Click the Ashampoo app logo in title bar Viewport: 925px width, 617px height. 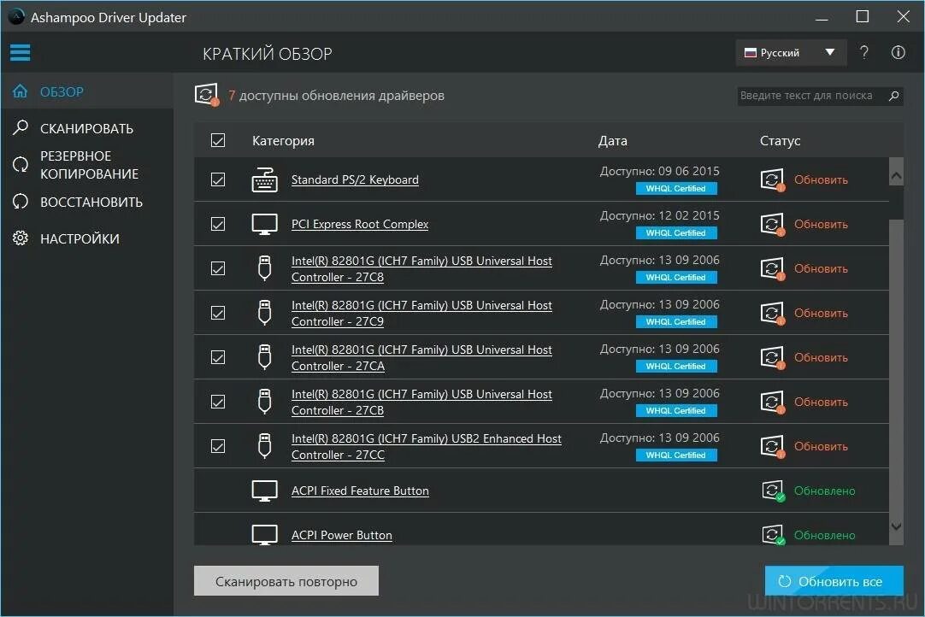point(16,16)
